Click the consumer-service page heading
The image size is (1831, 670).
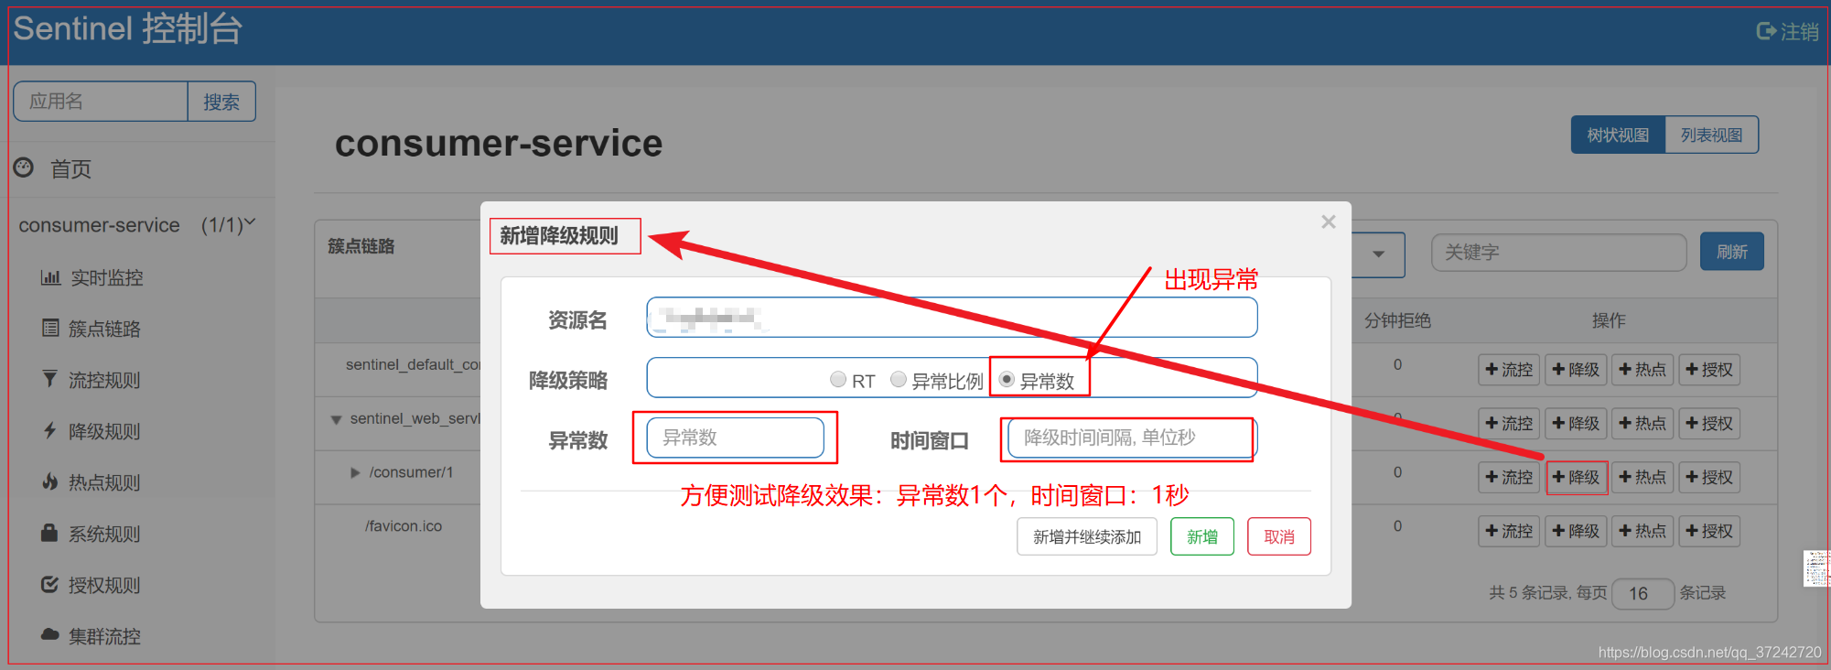tap(499, 143)
